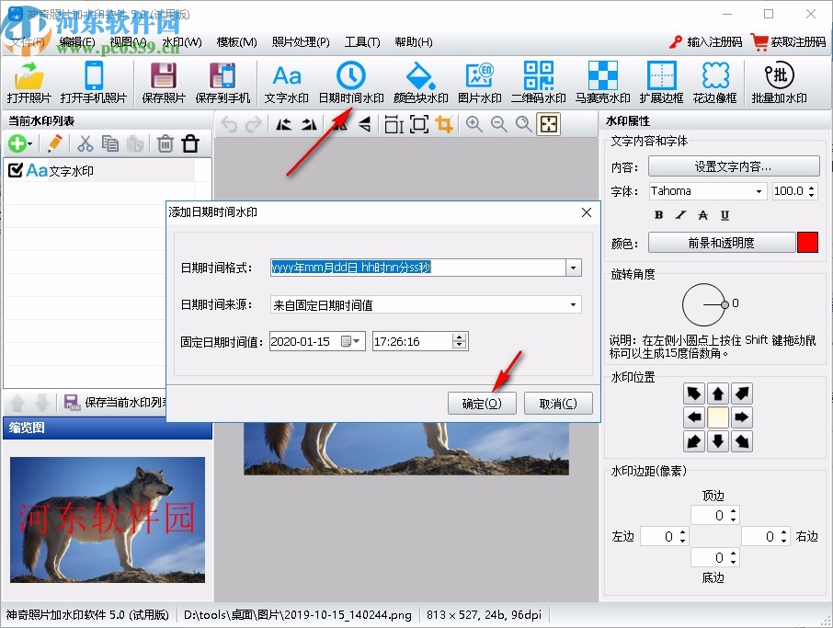The width and height of the screenshot is (833, 628).
Task: Close the 添加日期时间水印 dialog
Action: [x=587, y=212]
